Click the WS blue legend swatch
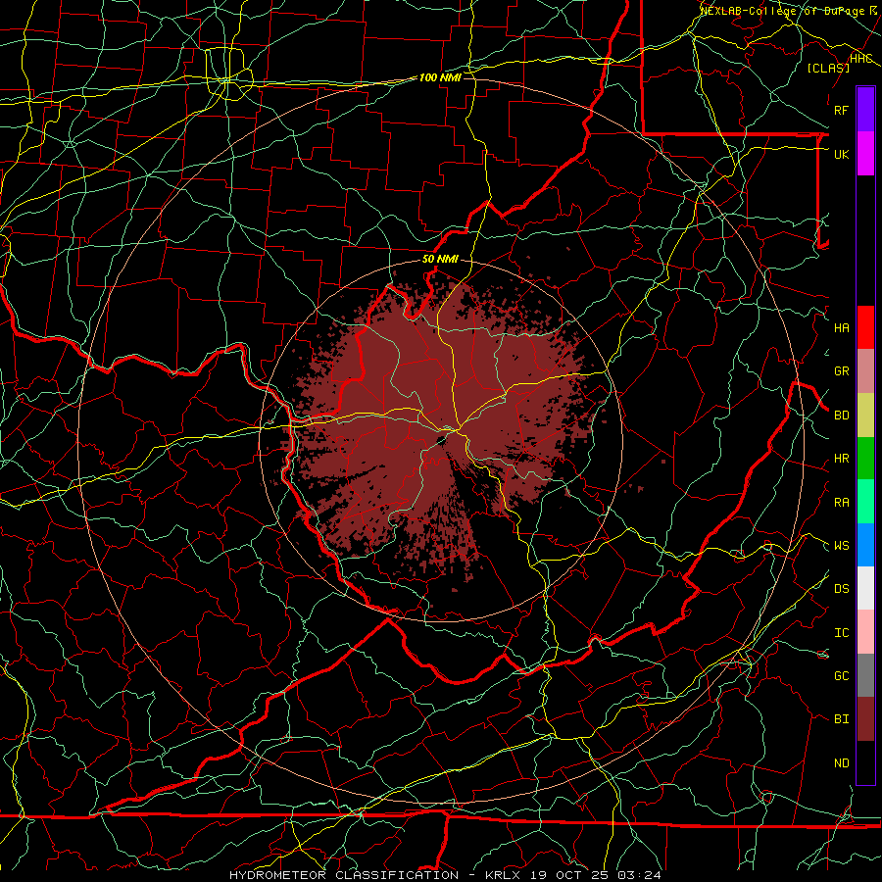 [865, 545]
